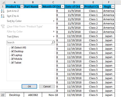Click the Mobile label in filter list
Image resolution: width=121 pixels, height=97 pixels.
coord(18,59)
